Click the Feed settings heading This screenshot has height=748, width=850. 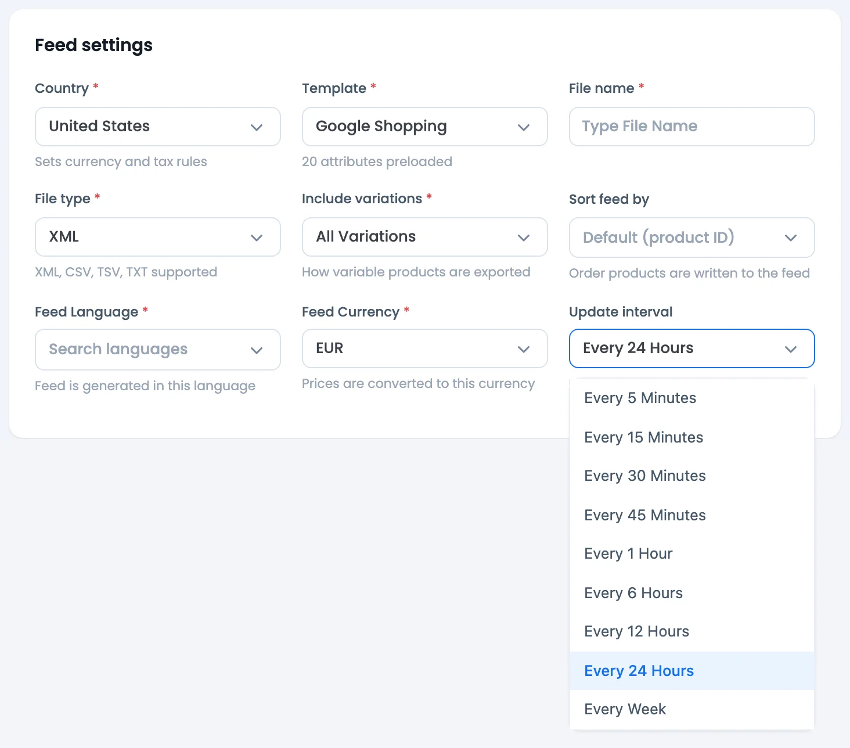(x=93, y=45)
